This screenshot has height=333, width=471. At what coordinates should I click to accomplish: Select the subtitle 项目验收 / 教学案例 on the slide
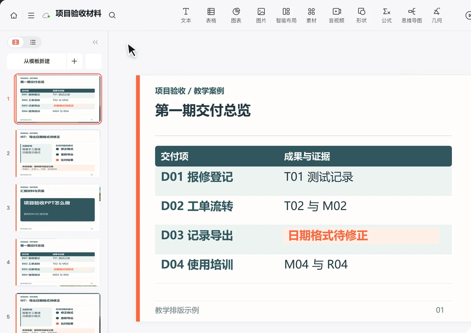click(190, 91)
